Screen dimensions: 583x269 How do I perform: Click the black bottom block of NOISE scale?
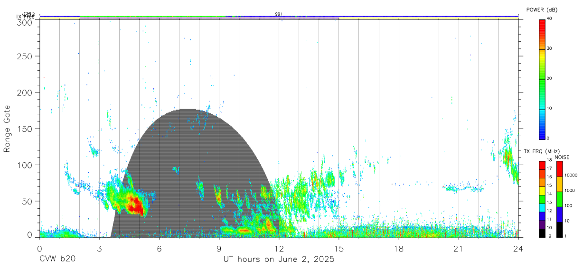click(559, 229)
